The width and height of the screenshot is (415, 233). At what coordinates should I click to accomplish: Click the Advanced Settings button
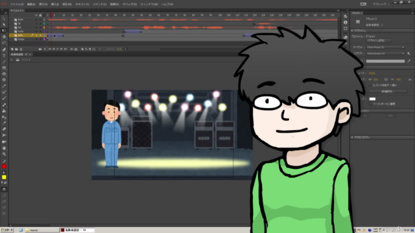click(388, 91)
